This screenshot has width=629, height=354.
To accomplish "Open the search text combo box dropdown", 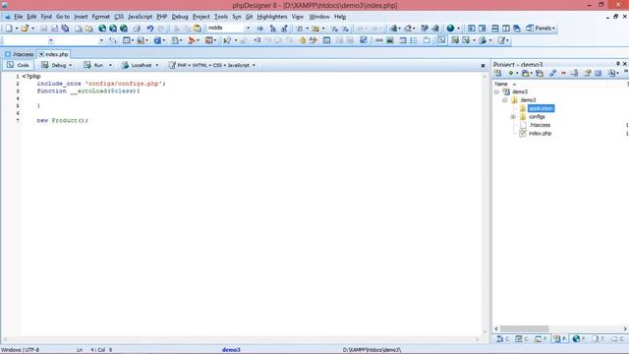I will pos(248,29).
